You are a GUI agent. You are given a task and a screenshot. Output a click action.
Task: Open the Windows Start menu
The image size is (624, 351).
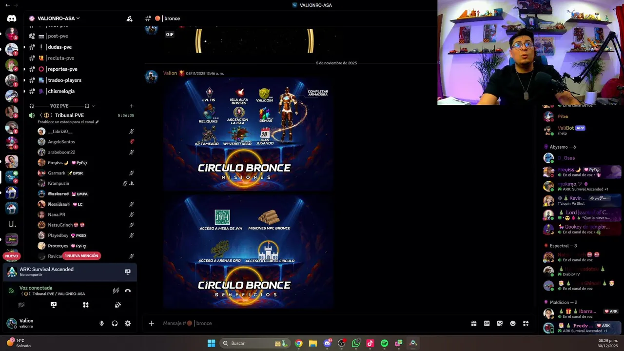pos(211,343)
